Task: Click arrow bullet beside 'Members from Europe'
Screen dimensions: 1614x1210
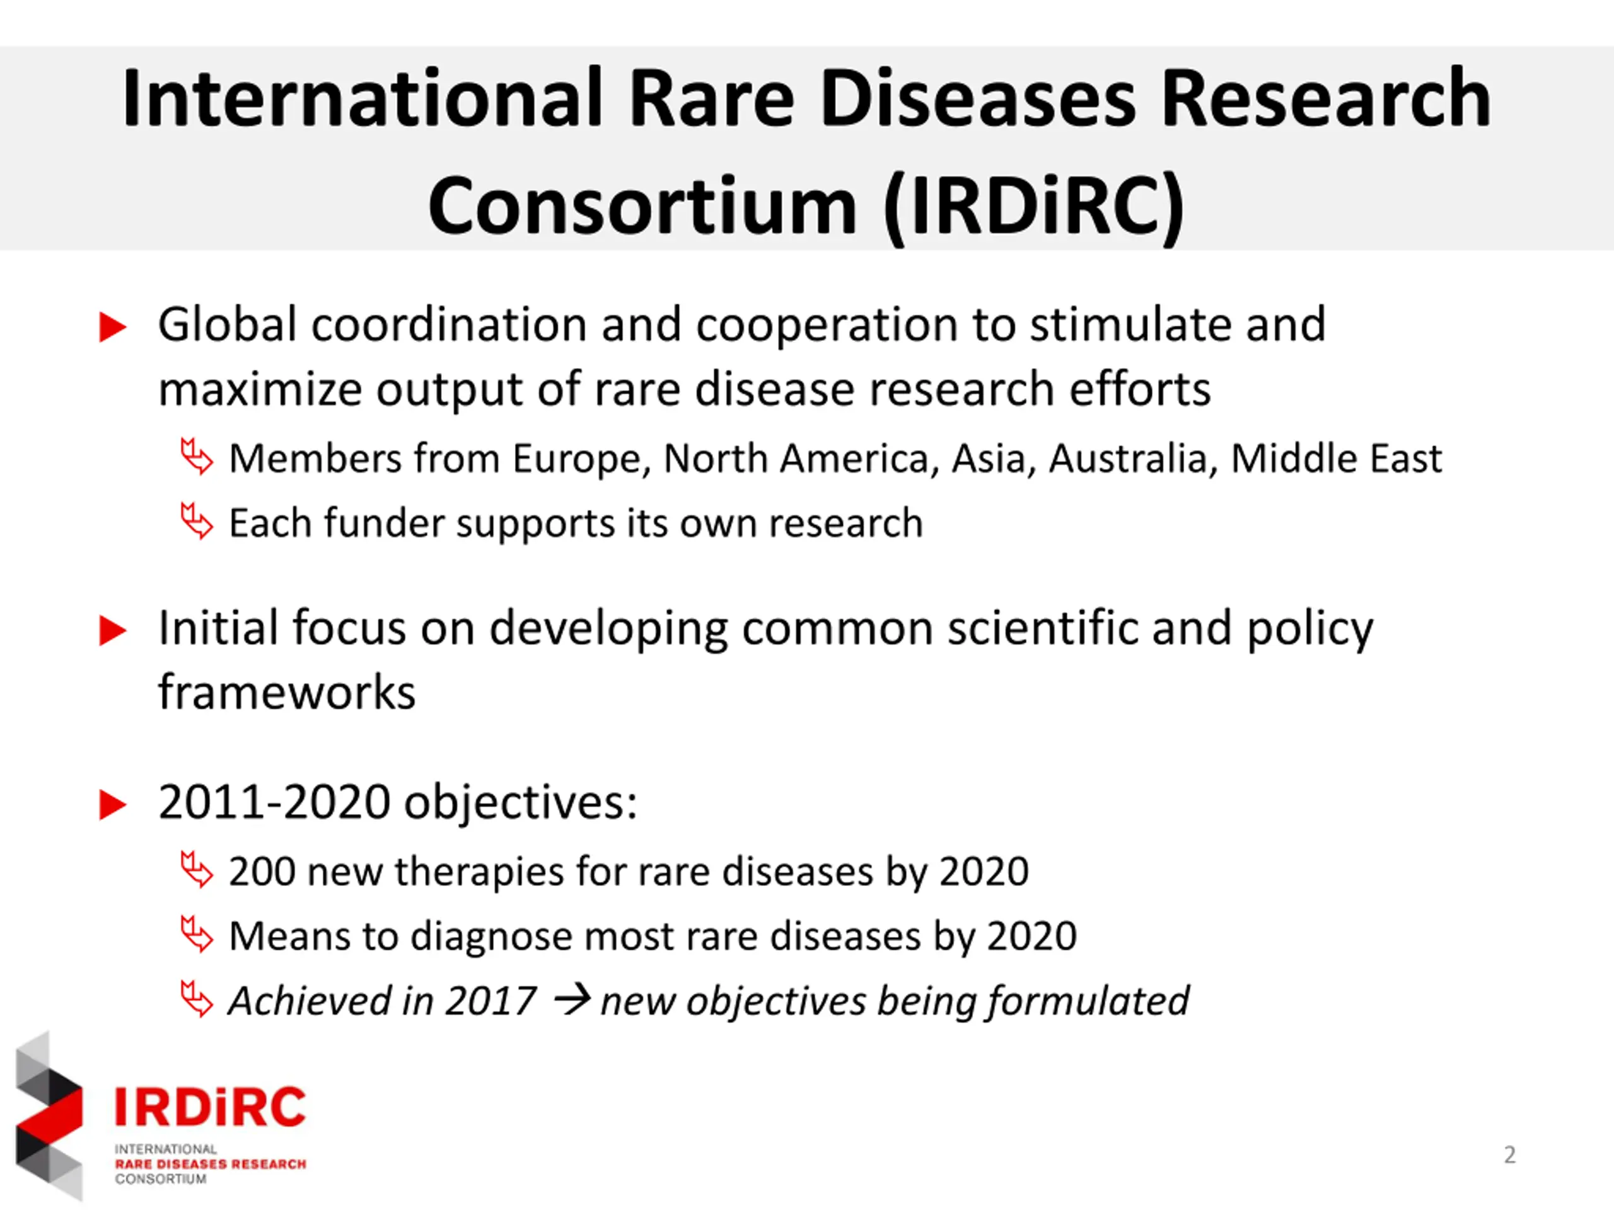Action: [197, 458]
